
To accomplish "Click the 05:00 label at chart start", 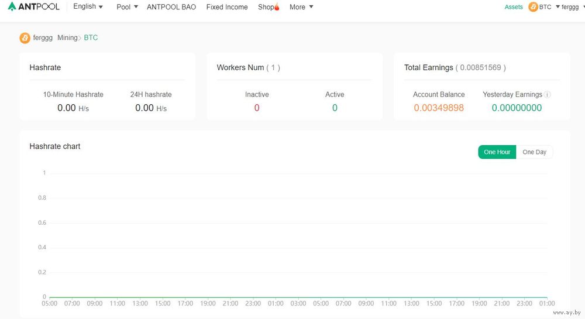I will (49, 303).
